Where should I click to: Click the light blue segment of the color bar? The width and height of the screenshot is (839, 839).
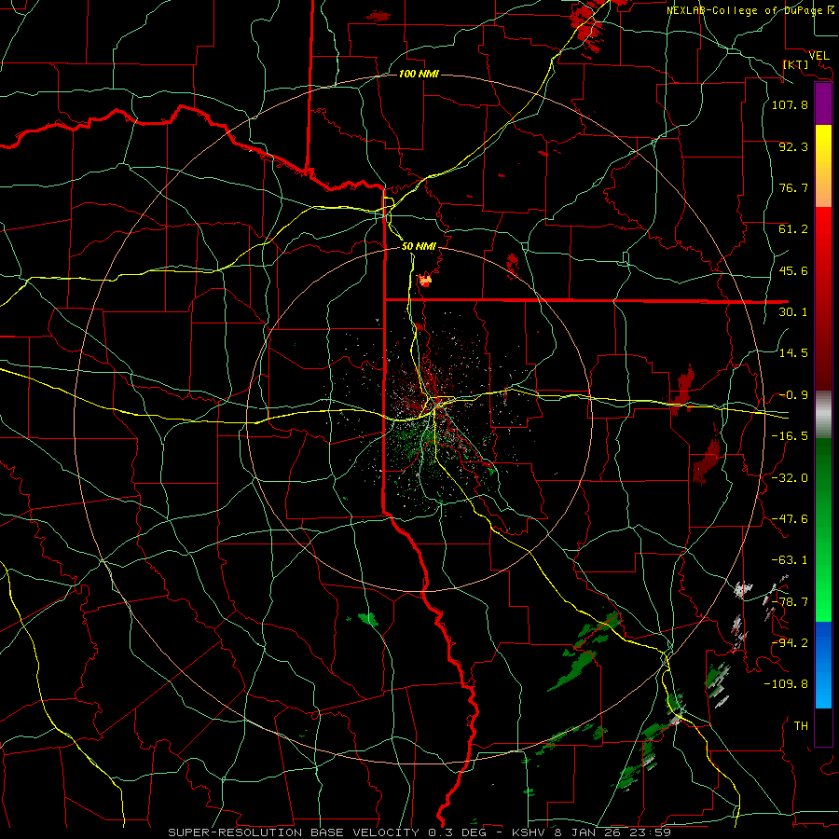pos(823,690)
